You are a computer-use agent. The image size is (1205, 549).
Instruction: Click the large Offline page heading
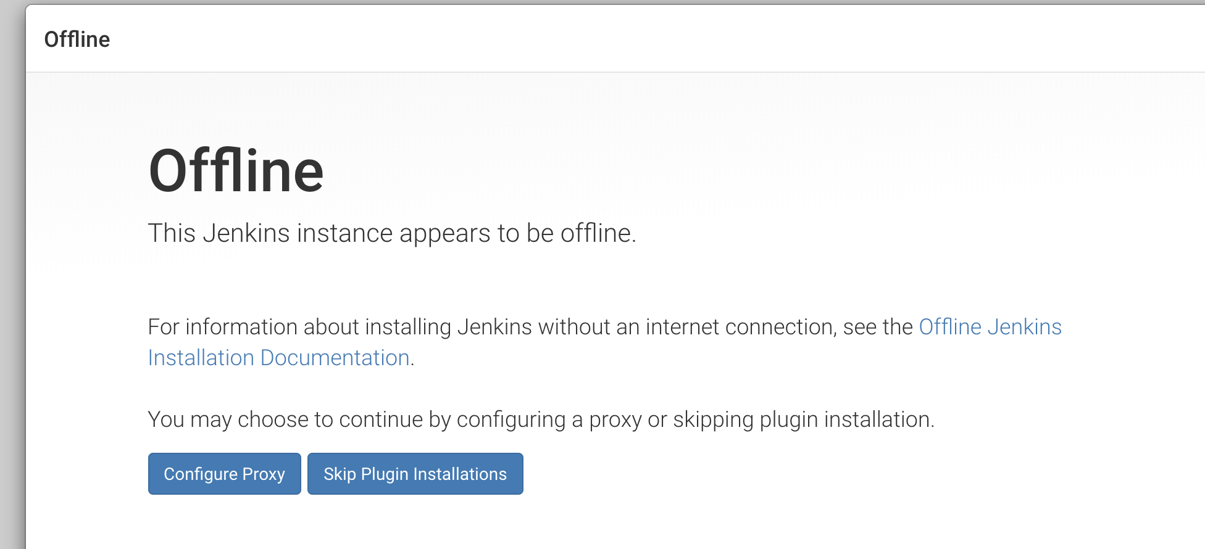[236, 171]
